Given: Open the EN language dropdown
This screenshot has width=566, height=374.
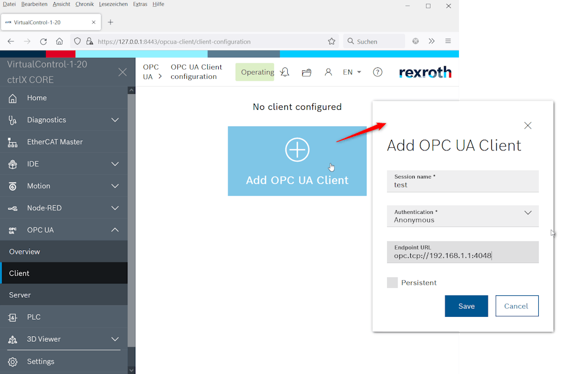Looking at the screenshot, I should tap(352, 72).
